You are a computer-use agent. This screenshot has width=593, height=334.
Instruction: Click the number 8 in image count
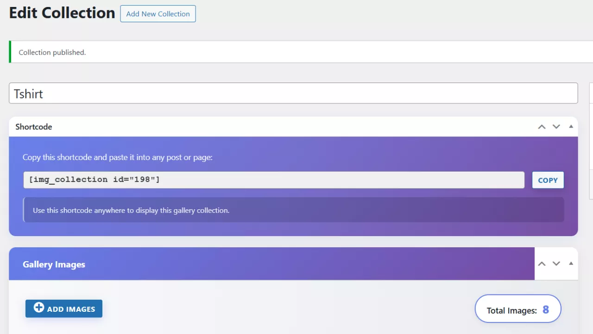(x=546, y=310)
